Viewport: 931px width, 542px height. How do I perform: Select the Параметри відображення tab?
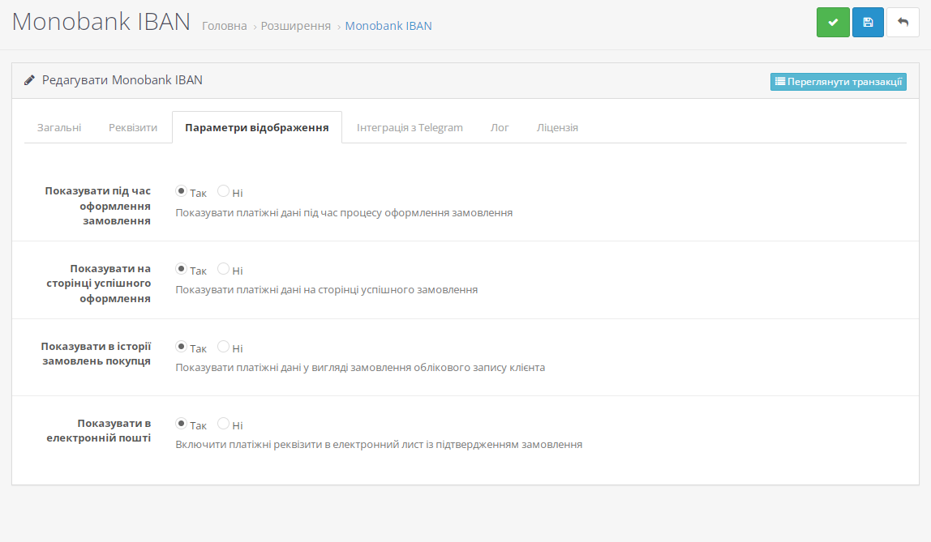click(x=257, y=127)
